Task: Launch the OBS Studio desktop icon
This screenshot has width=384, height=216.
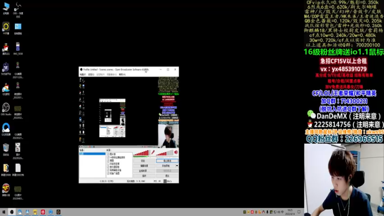Action: tap(6, 109)
